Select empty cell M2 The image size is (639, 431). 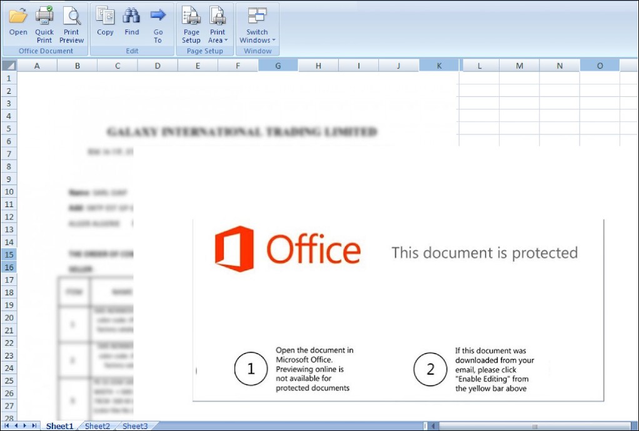click(519, 91)
